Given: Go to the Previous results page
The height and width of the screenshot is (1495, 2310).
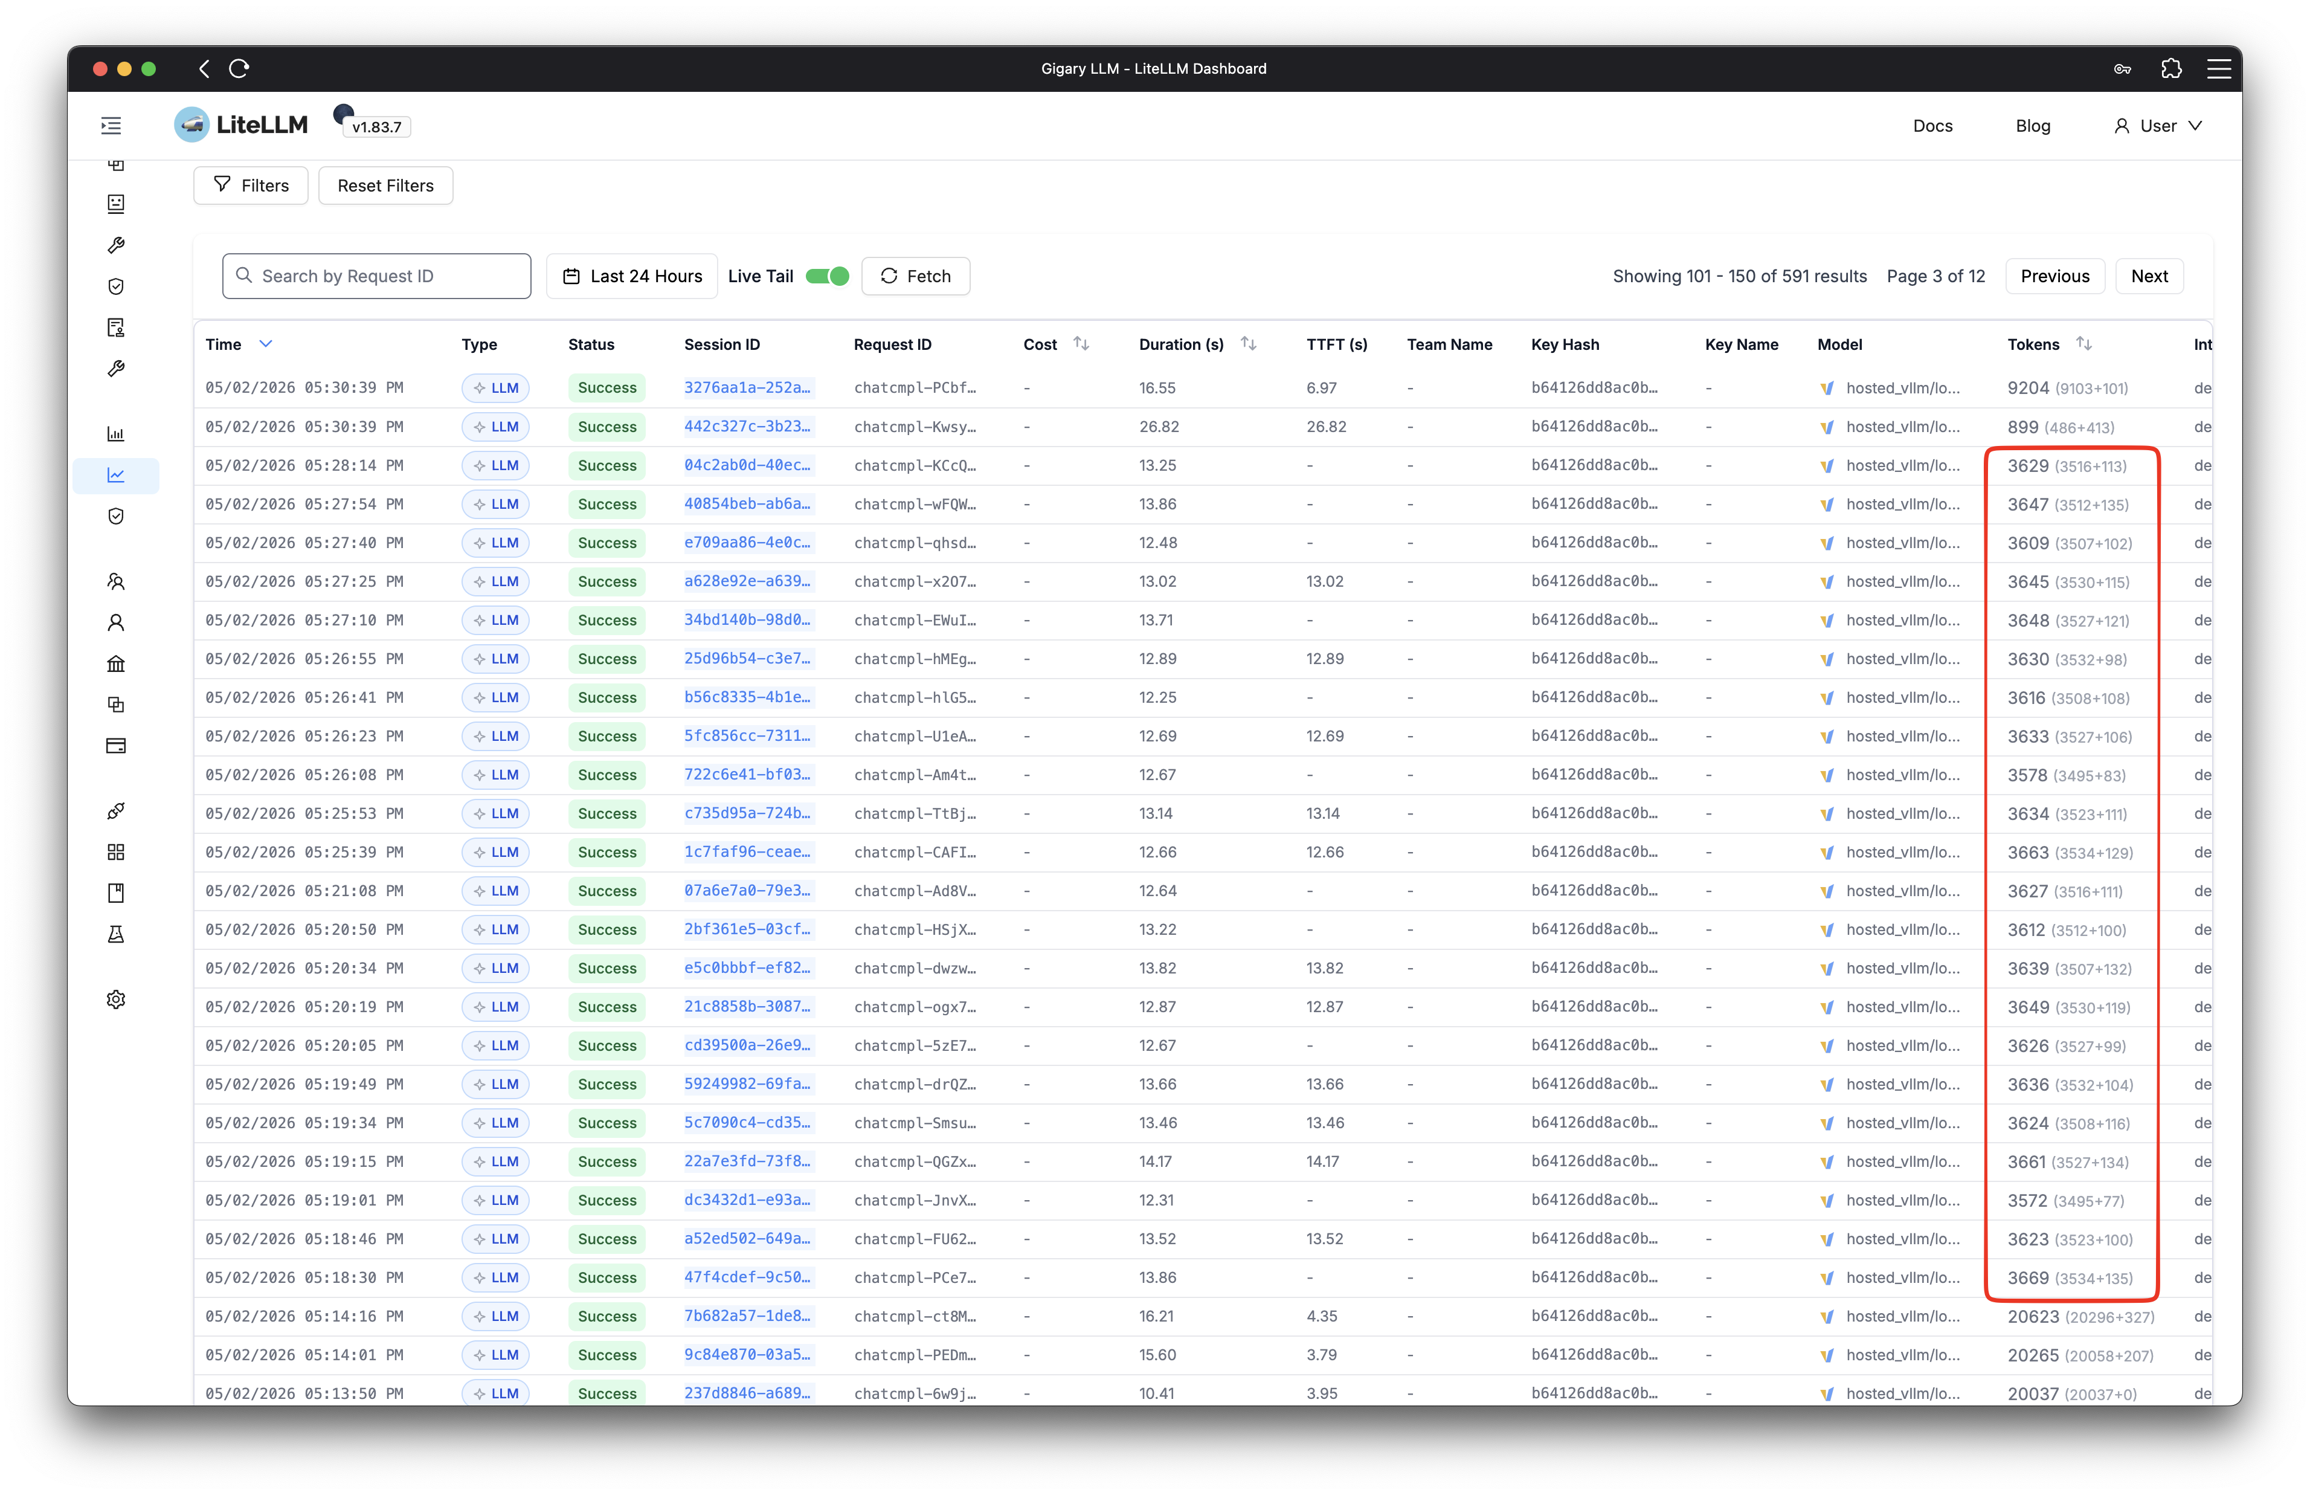Looking at the screenshot, I should (2054, 276).
